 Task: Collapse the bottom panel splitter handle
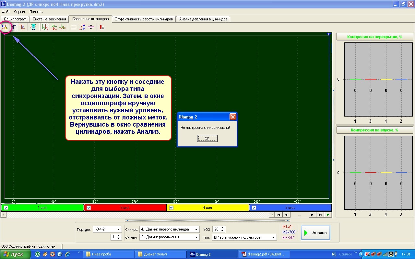[x=207, y=220]
